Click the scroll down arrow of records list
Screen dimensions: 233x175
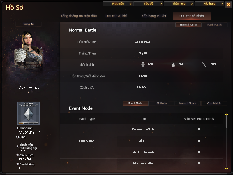(x=227, y=169)
